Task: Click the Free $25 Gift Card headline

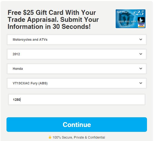Action: (53, 19)
